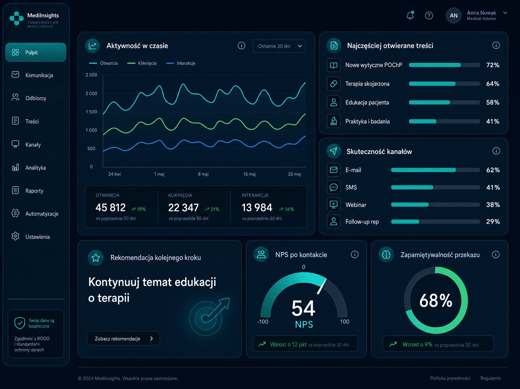Click the Zapamiętywalność brain icon
The width and height of the screenshot is (520, 389).
point(386,255)
